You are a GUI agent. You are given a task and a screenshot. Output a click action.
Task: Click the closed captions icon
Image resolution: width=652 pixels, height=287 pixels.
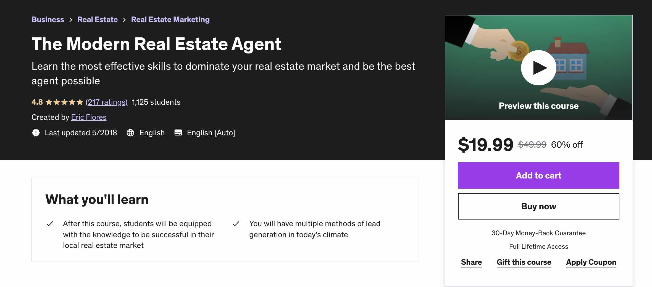178,133
